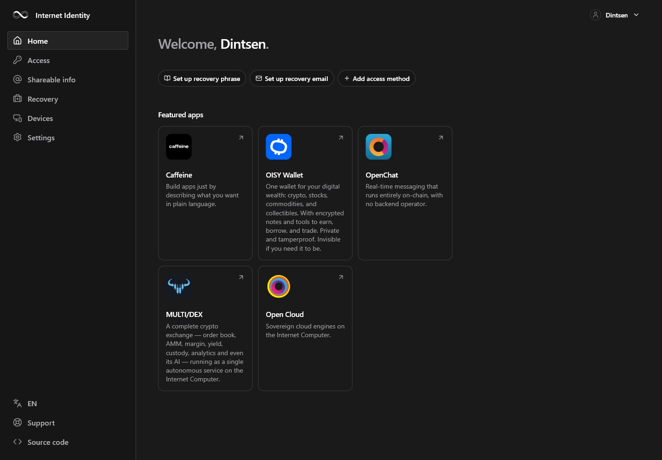Image resolution: width=662 pixels, height=460 pixels.
Task: Open the EN language selector
Action: 68,403
